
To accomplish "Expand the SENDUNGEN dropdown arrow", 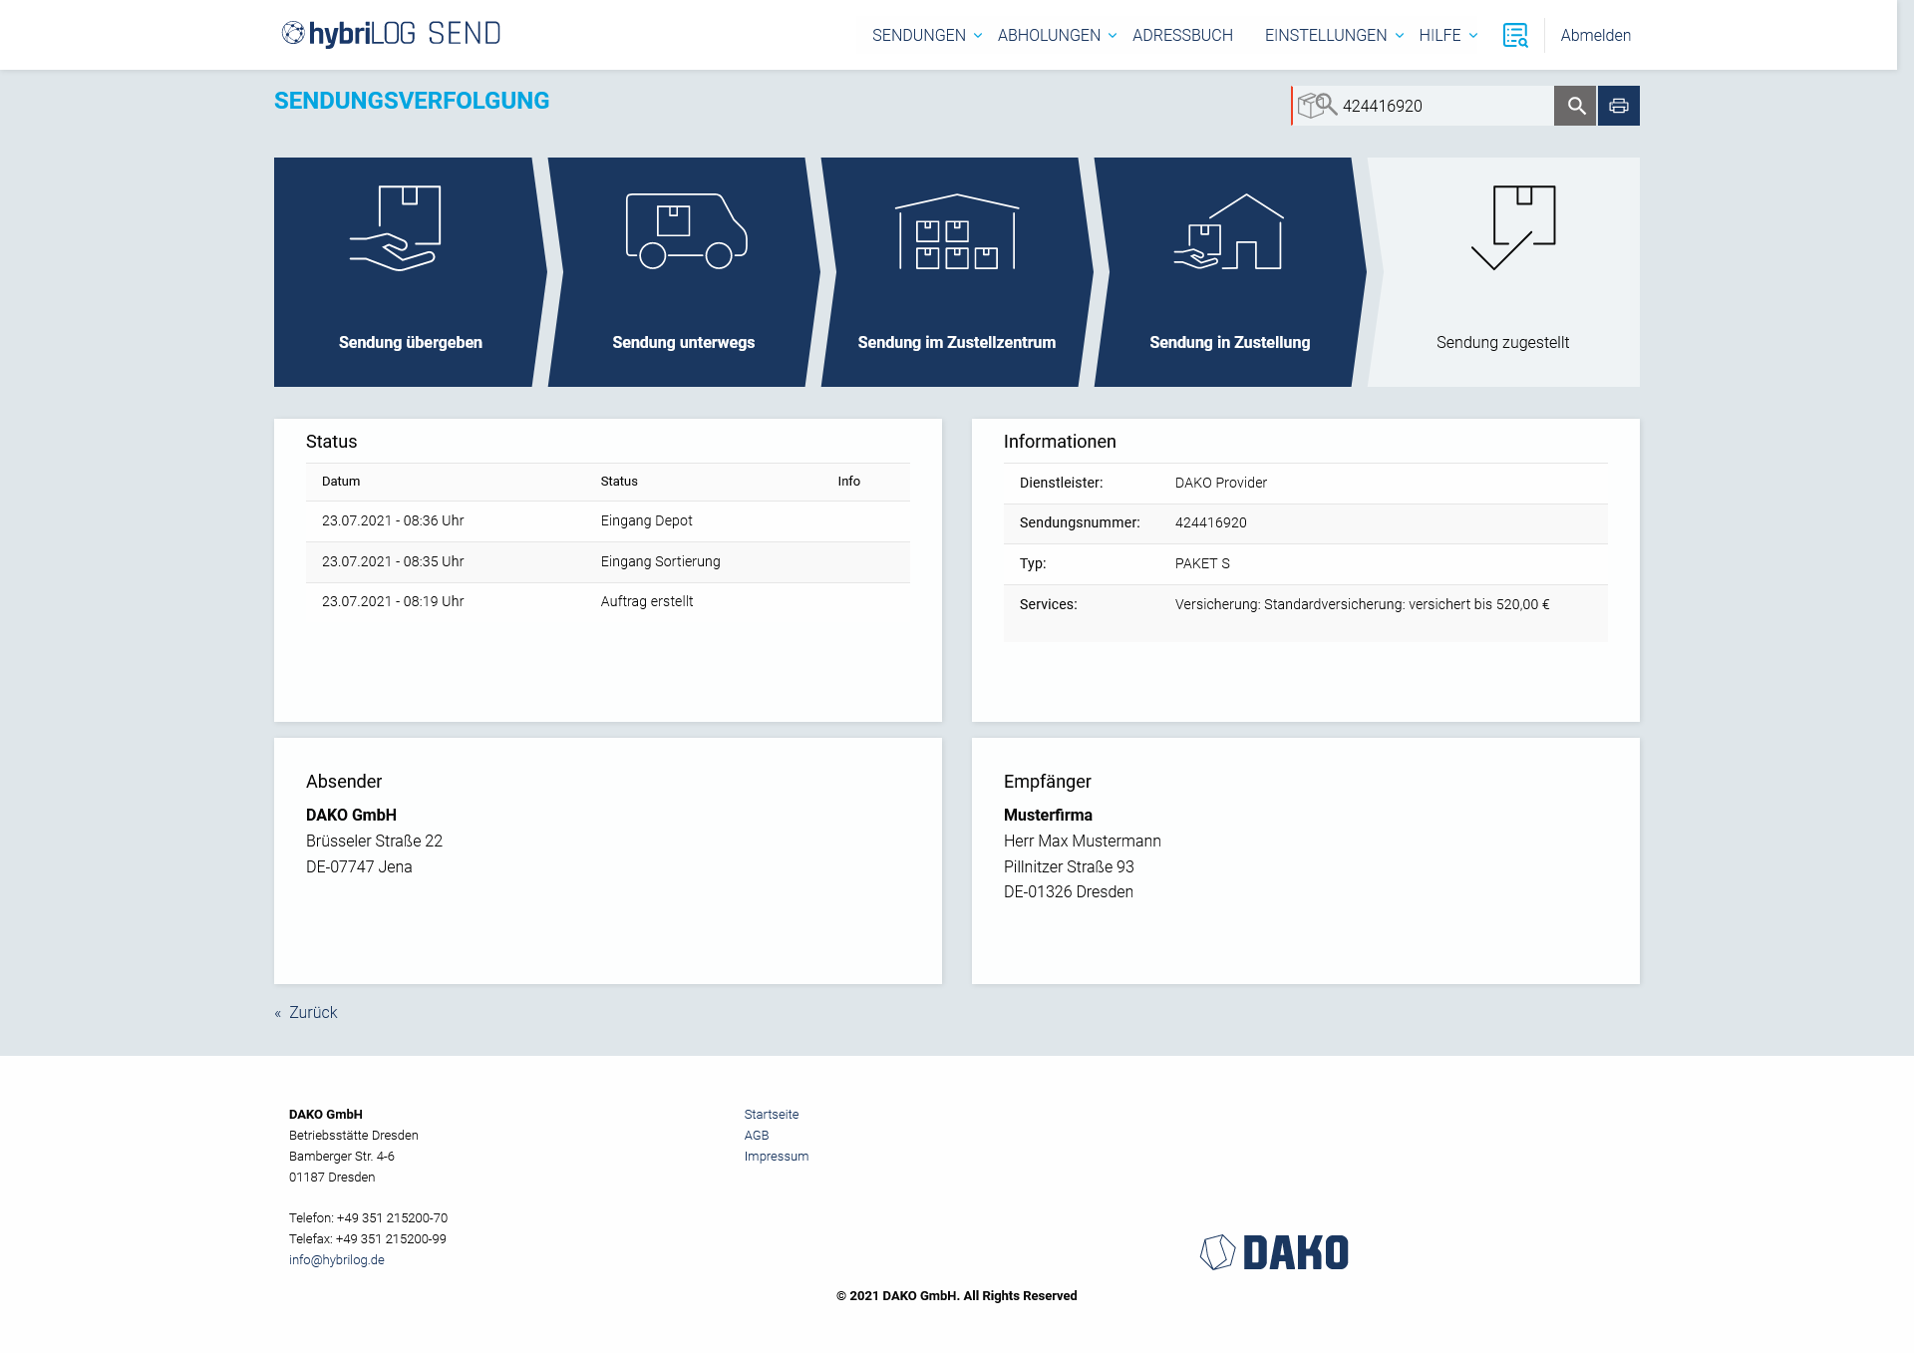I will 978,36.
